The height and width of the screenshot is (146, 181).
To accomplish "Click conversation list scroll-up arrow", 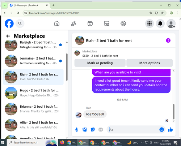I will pos(67,42).
